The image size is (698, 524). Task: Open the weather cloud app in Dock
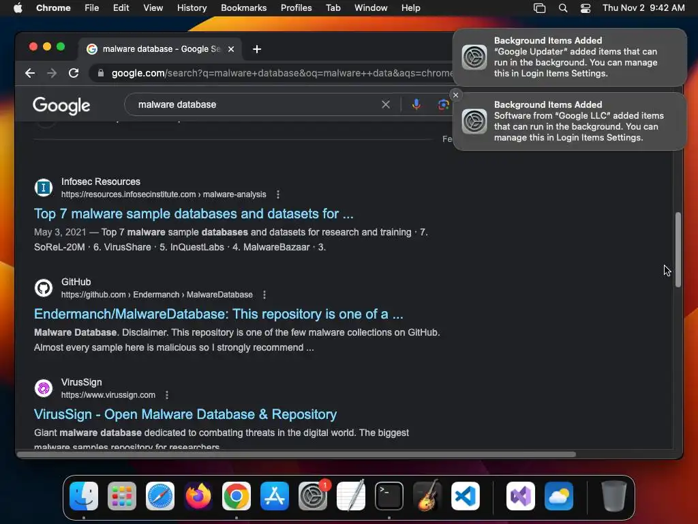pyautogui.click(x=559, y=496)
